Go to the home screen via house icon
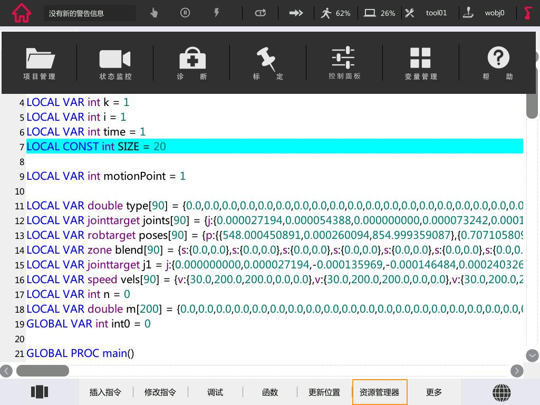 click(x=21, y=13)
